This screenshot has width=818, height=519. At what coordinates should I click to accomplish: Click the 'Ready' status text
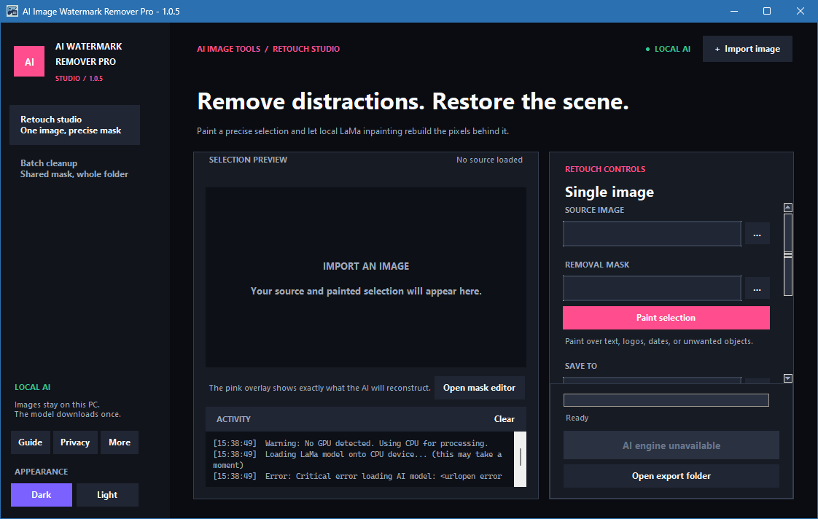577,418
